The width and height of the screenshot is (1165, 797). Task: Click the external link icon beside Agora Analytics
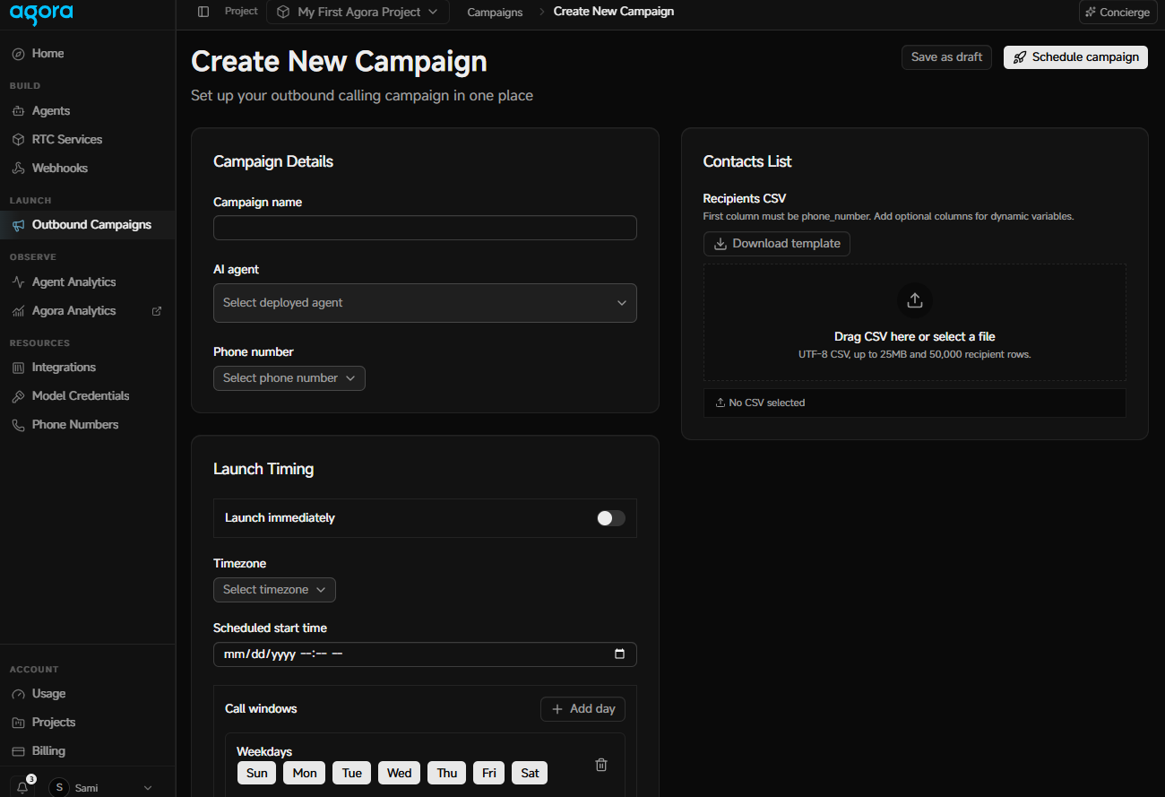[158, 311]
